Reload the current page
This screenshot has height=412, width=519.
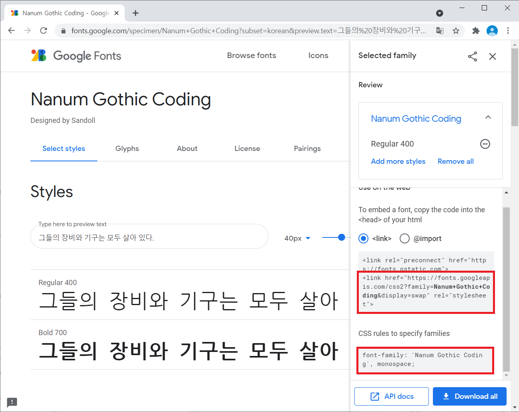click(x=44, y=30)
